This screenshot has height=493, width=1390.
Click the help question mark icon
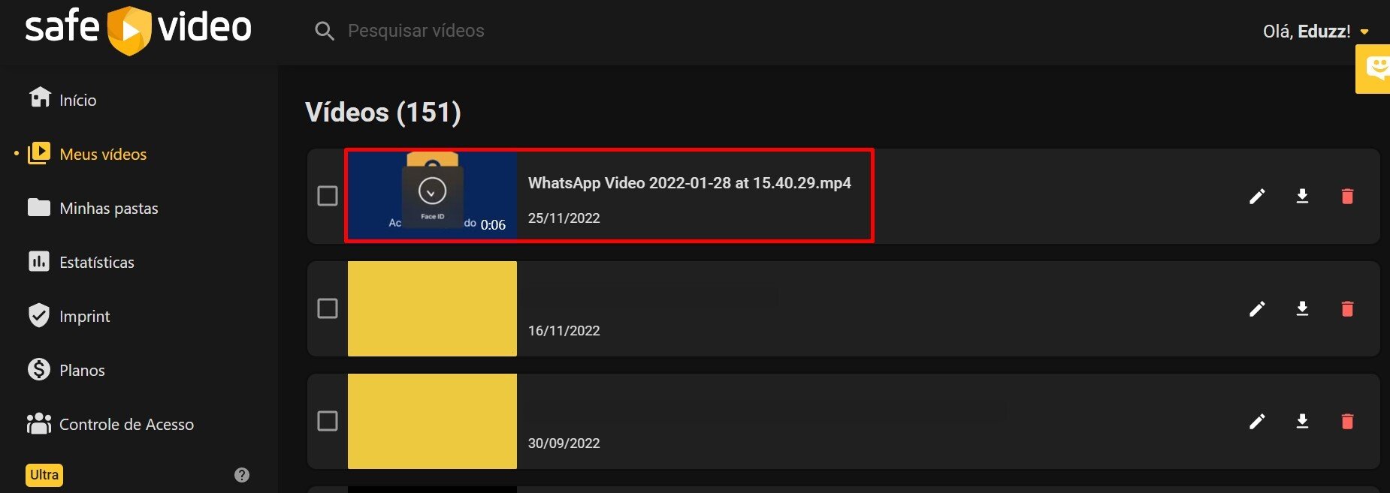tap(242, 475)
